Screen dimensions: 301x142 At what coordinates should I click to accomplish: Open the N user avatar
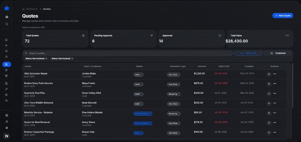[x=7, y=136]
